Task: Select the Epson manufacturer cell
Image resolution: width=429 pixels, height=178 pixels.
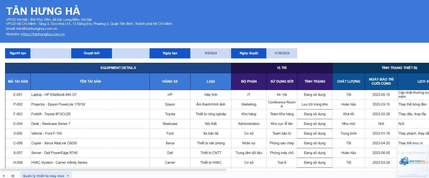Action: [170, 104]
